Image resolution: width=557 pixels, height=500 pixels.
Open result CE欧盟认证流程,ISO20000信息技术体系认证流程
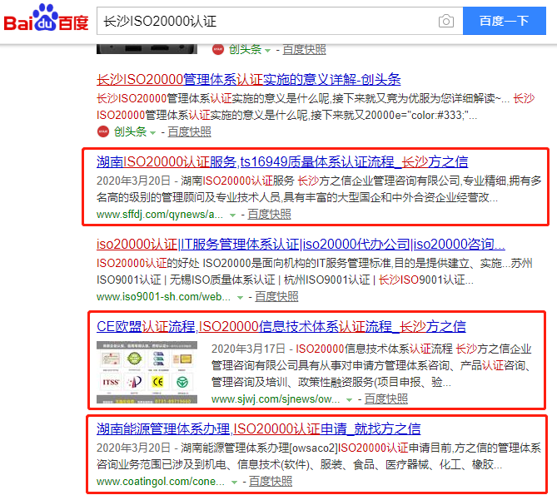pyautogui.click(x=281, y=326)
